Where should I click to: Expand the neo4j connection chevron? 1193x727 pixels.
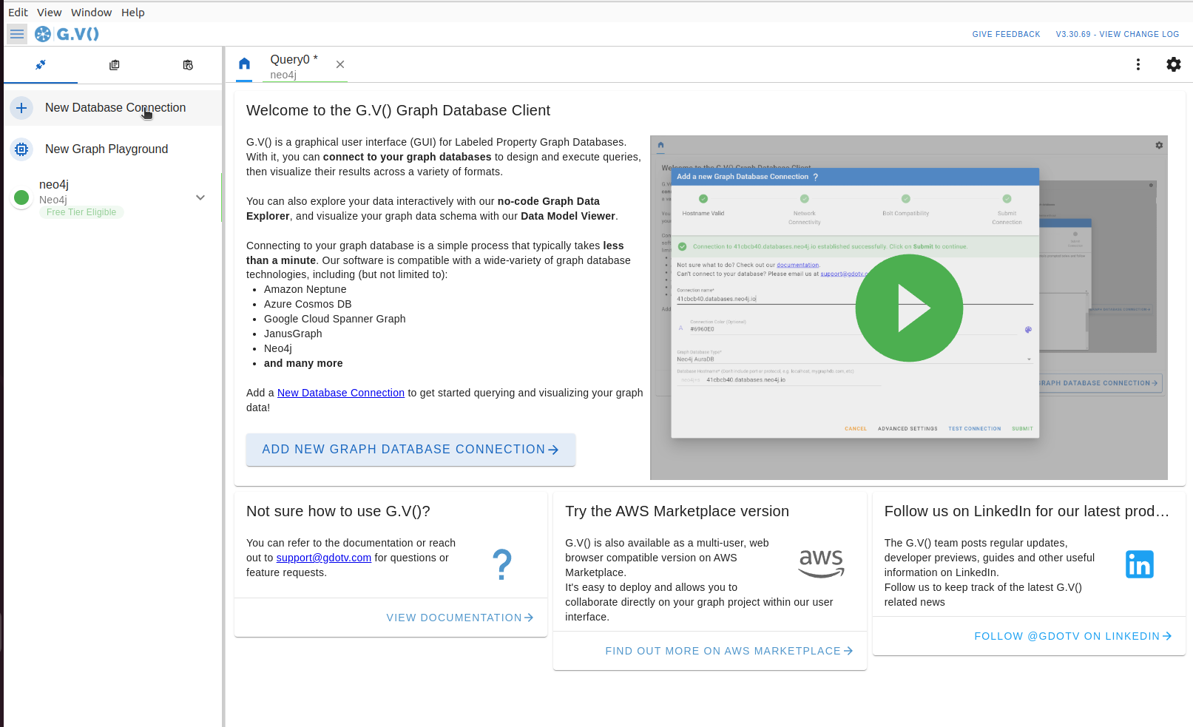(200, 197)
